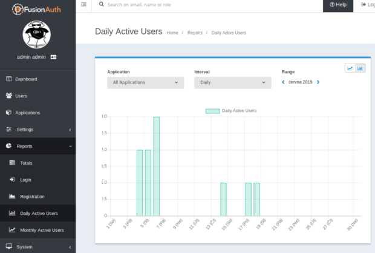
Task: Collapse the Reports menu
Action: [x=37, y=146]
